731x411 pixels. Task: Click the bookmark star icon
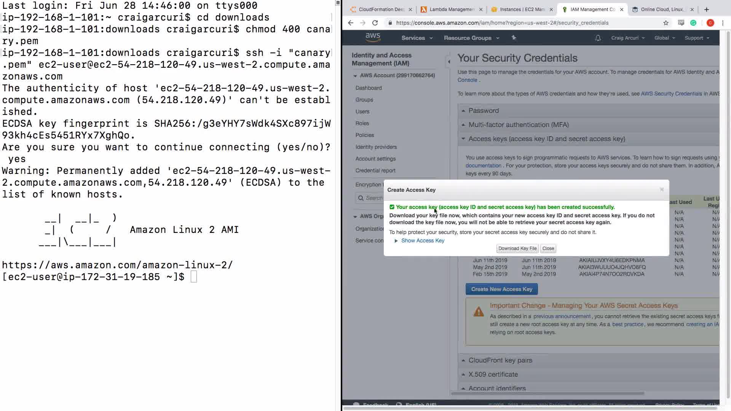(666, 23)
